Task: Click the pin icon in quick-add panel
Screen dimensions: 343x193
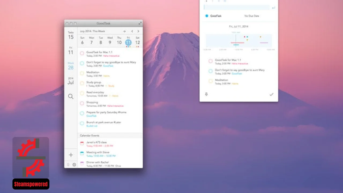Action: click(206, 94)
